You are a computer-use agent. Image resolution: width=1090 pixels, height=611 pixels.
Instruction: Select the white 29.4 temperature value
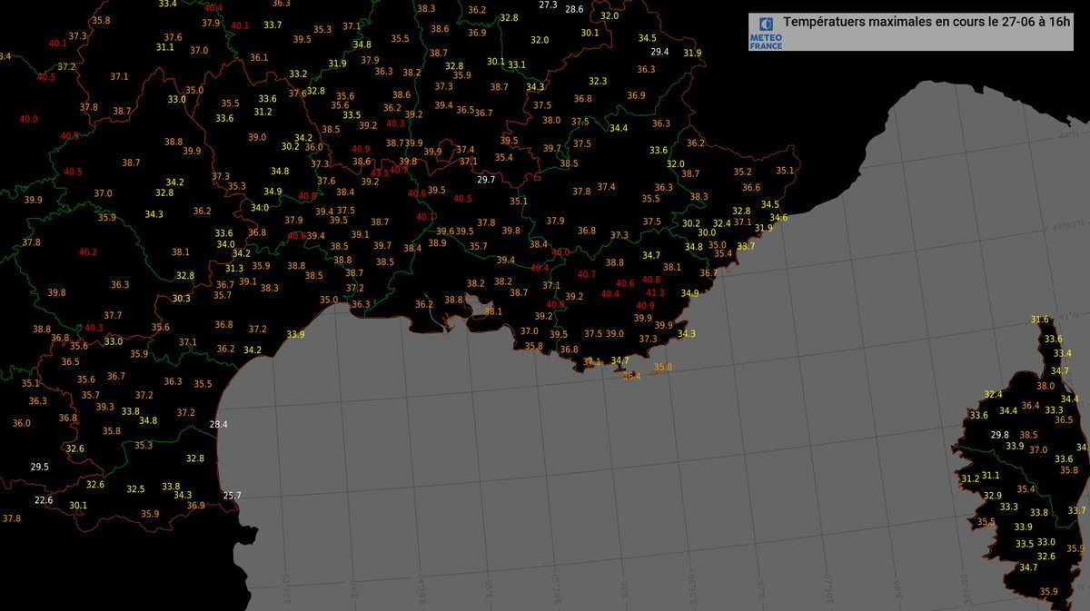coord(659,52)
